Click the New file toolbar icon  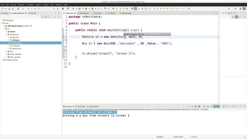pyautogui.click(x=3, y=8)
